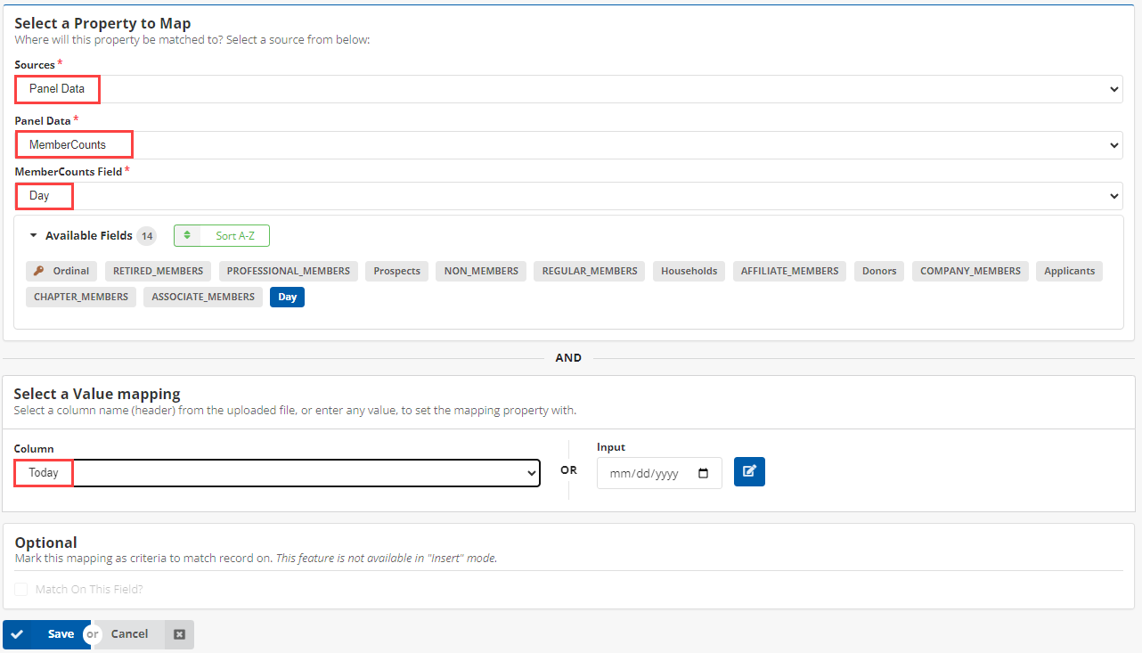
Task: Select the RETIRED_MEMBERS field tag
Action: (x=158, y=271)
